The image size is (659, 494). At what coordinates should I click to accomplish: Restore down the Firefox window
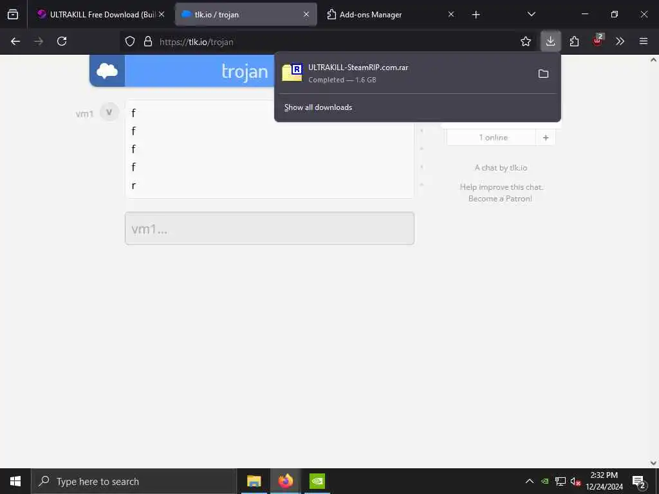(x=615, y=14)
